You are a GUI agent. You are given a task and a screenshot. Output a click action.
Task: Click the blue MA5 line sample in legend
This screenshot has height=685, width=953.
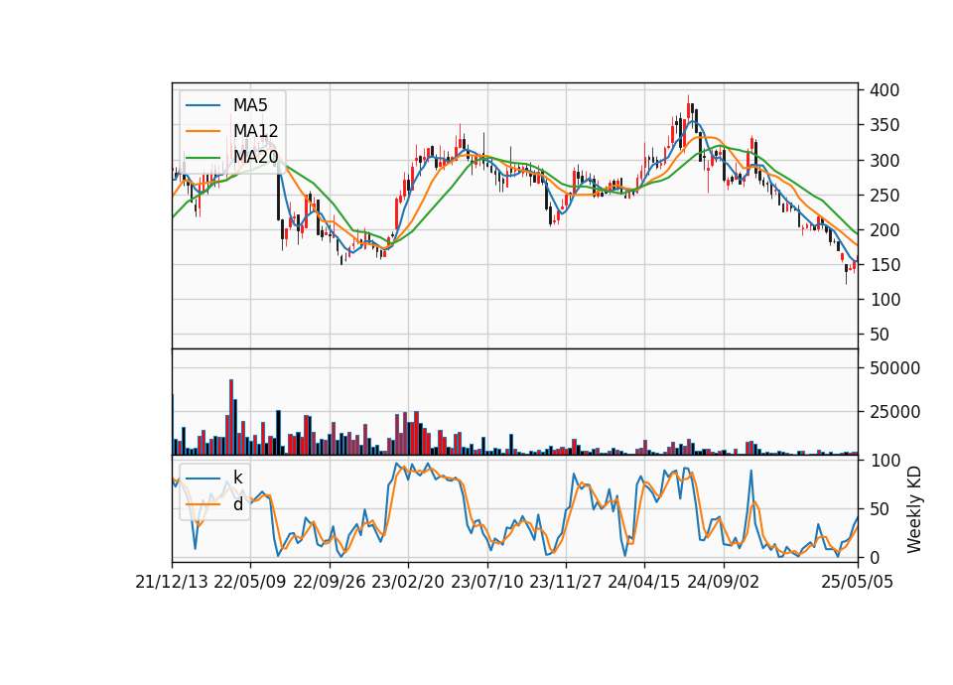point(203,105)
